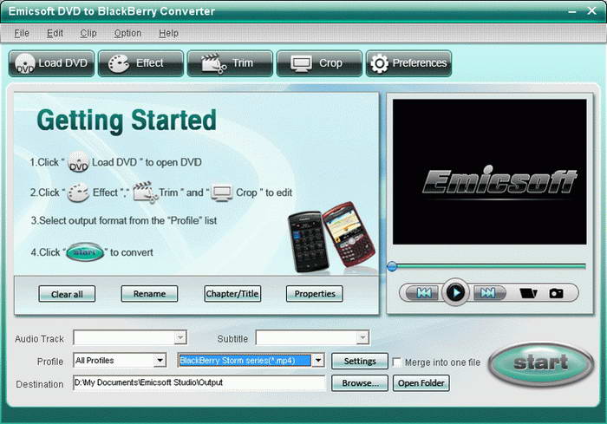Expand the Audio Track dropdown
Screen dimensions: 607x424
click(x=179, y=338)
